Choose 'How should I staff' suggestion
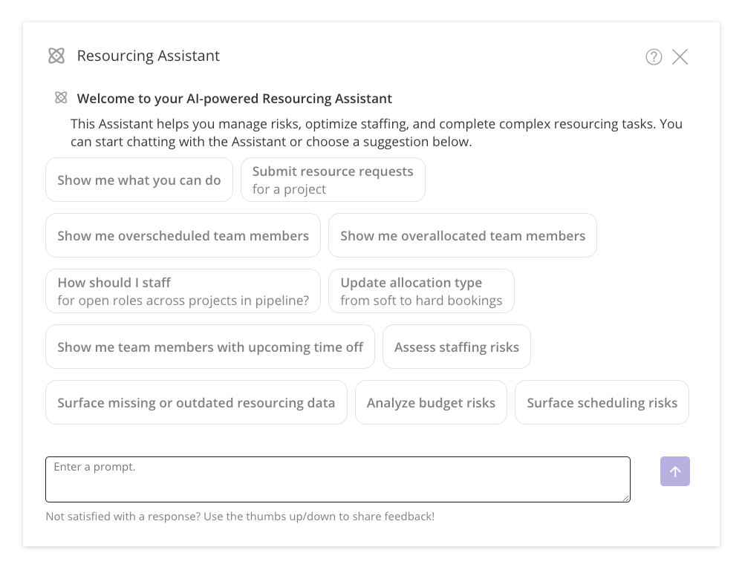Image resolution: width=742 pixels, height=570 pixels. tap(183, 290)
